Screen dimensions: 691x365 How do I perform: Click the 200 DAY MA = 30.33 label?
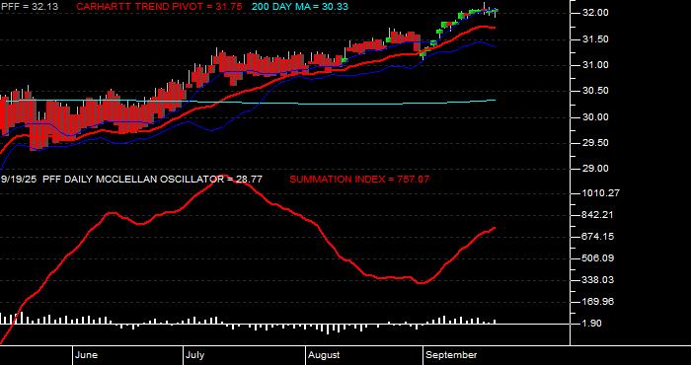300,7
